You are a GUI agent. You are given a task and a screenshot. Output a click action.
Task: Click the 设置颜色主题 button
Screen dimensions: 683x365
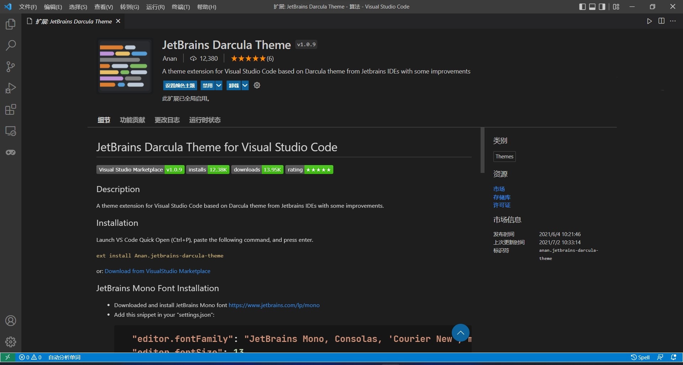pos(180,85)
